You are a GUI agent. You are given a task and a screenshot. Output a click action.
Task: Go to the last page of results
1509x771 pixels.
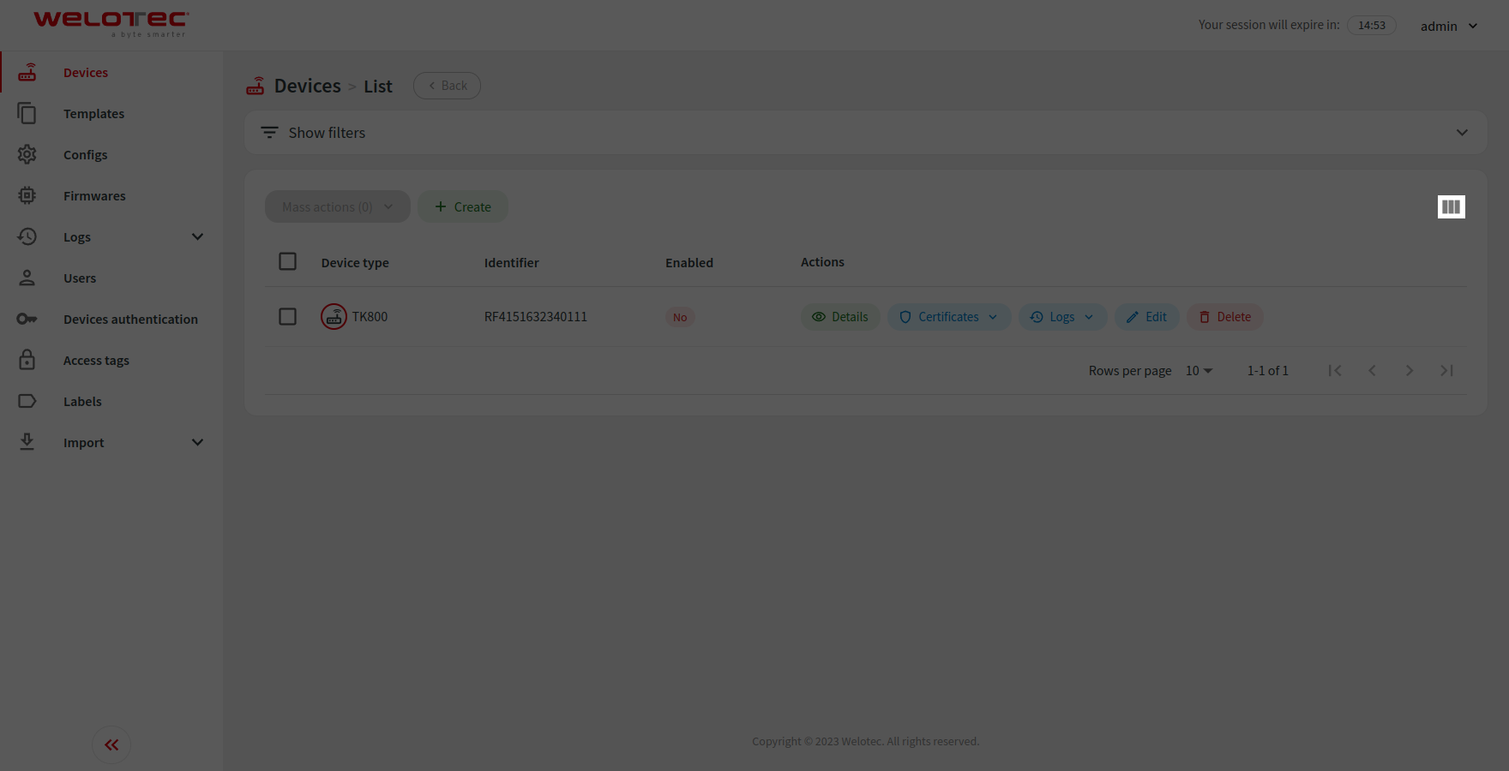1446,371
